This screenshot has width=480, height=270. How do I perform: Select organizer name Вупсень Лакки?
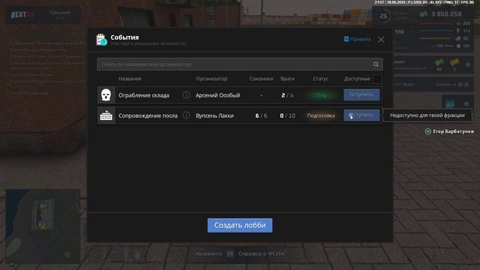(x=214, y=115)
